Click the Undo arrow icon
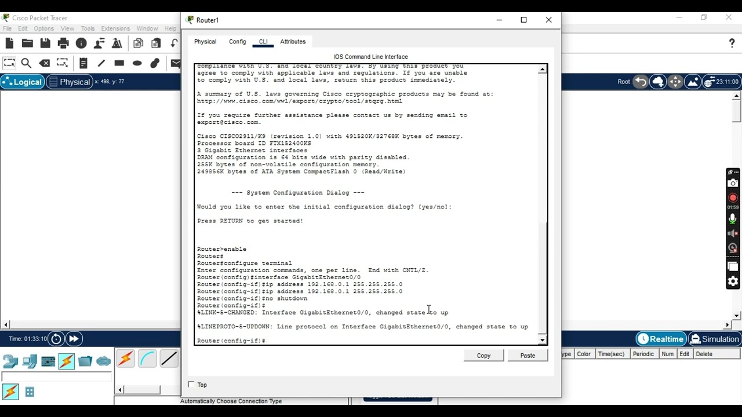 pos(174,43)
